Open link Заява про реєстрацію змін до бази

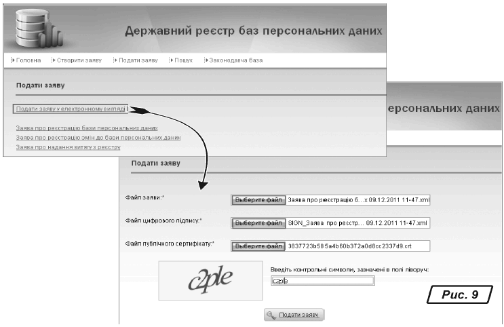98,137
